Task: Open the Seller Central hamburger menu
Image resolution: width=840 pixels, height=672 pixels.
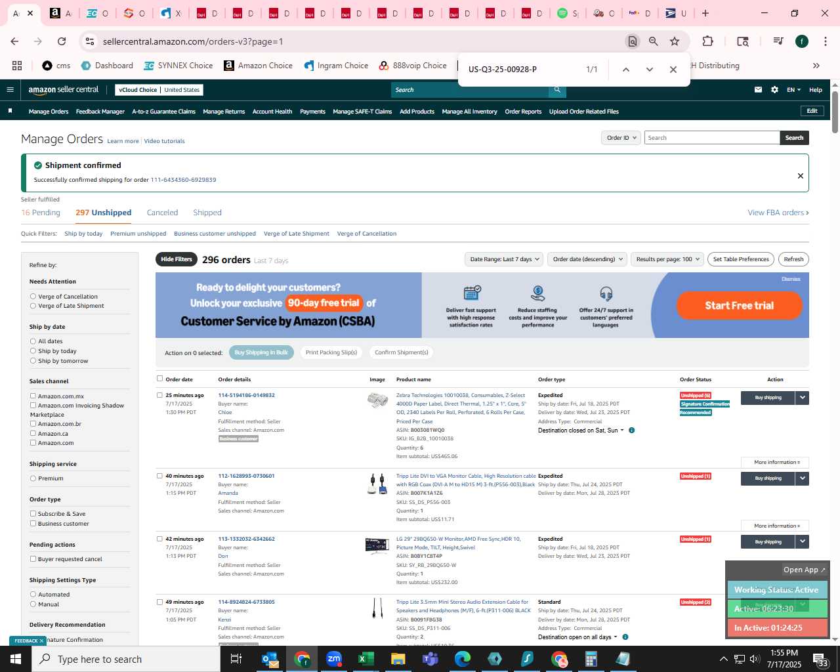Action: coord(10,90)
